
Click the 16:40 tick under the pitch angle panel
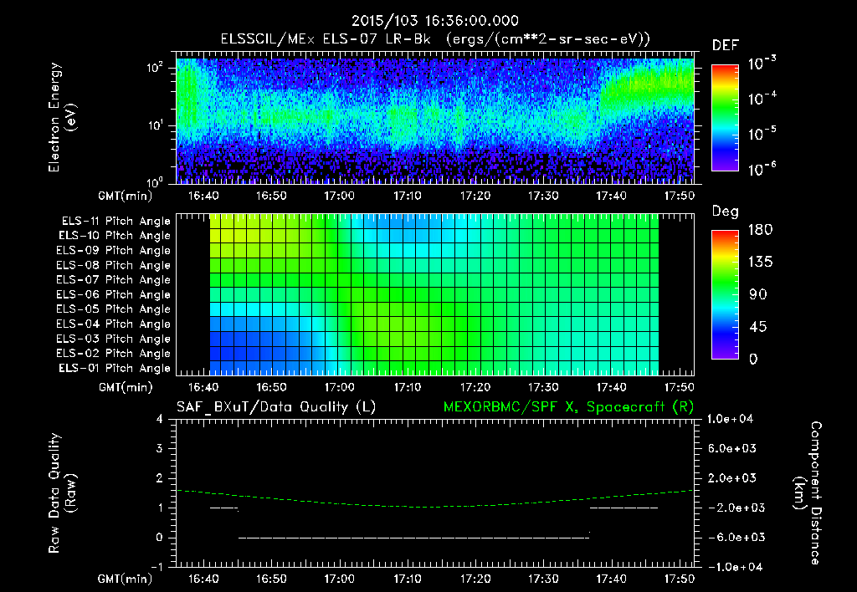pyautogui.click(x=203, y=387)
